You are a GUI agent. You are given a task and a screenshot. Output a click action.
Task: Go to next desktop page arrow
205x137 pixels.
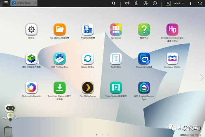point(201,77)
